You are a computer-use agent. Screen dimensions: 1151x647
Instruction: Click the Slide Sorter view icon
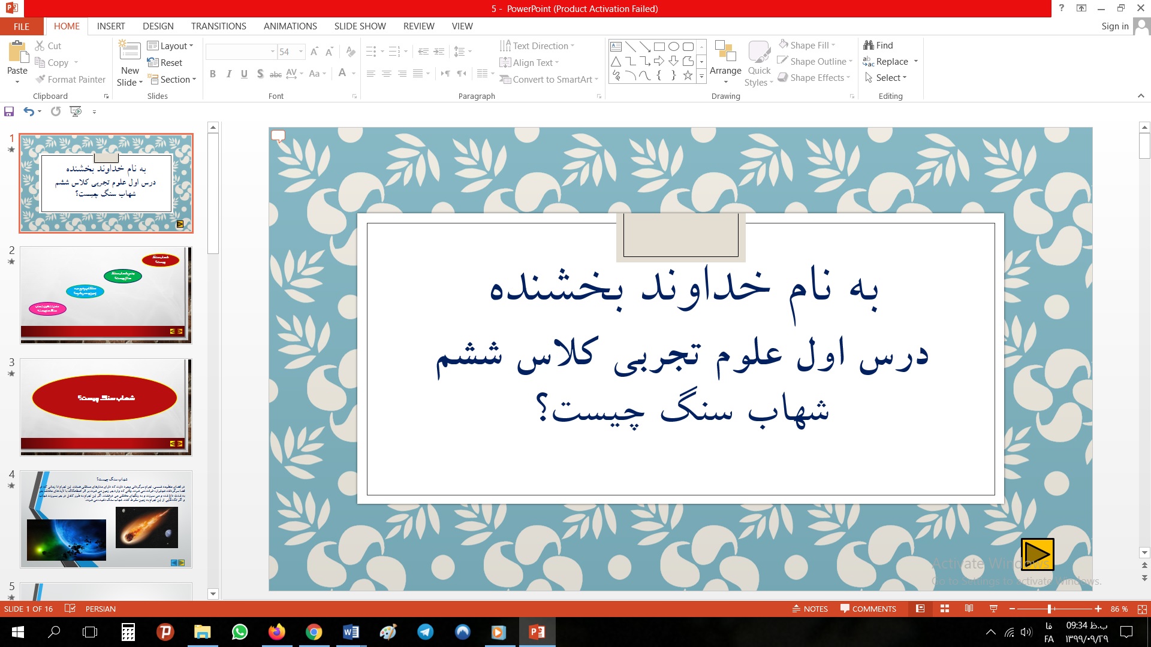(945, 609)
